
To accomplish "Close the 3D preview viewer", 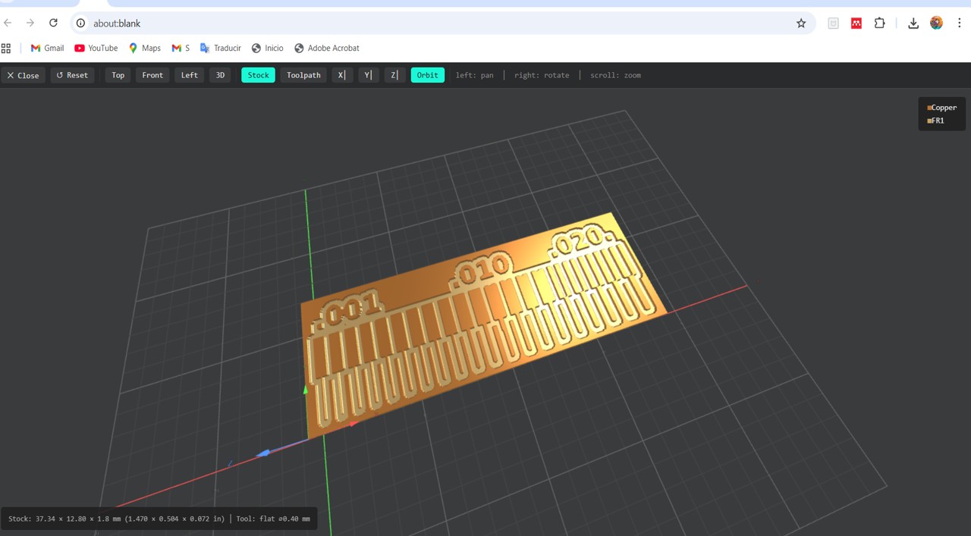I will 23,75.
